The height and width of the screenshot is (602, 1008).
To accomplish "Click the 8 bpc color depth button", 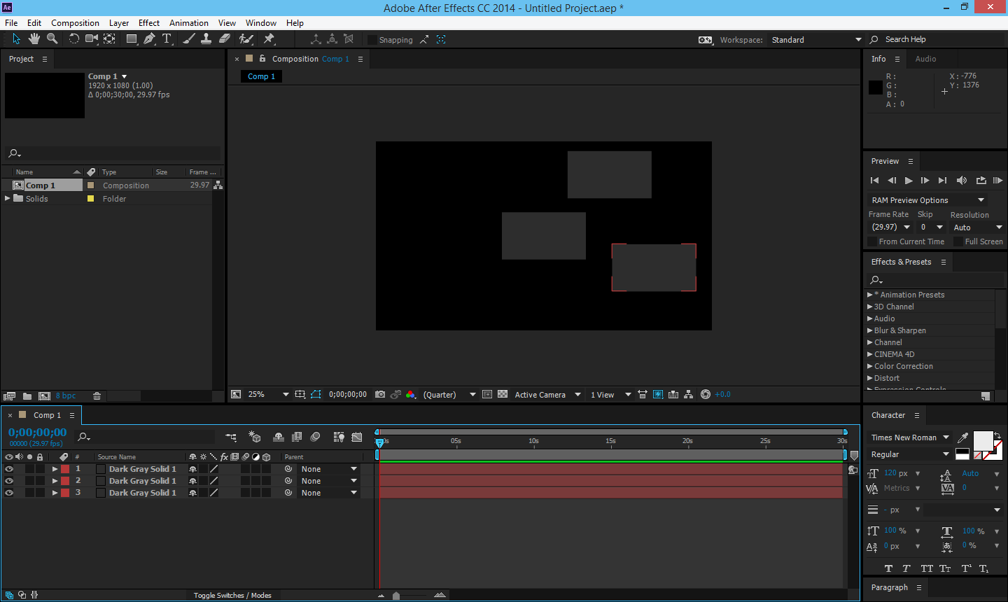I will (x=66, y=396).
